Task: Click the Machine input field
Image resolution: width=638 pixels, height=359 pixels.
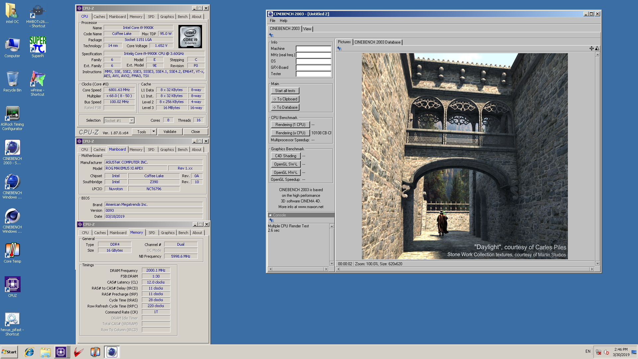Action: pyautogui.click(x=313, y=49)
